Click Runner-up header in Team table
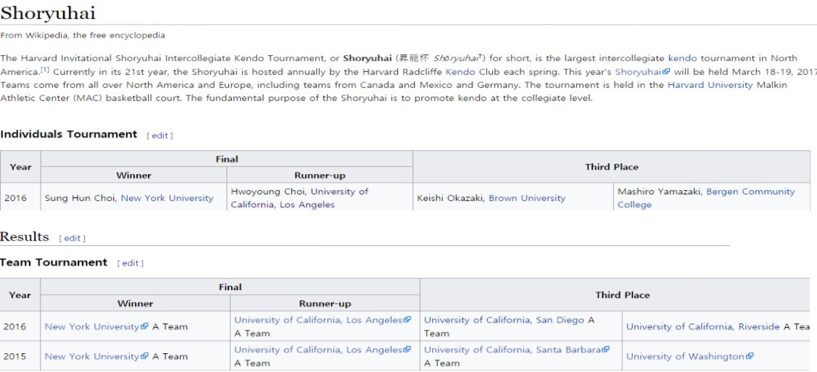Image resolution: width=817 pixels, height=372 pixels. (x=325, y=303)
